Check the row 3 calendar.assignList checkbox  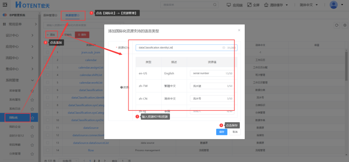tap(48, 67)
